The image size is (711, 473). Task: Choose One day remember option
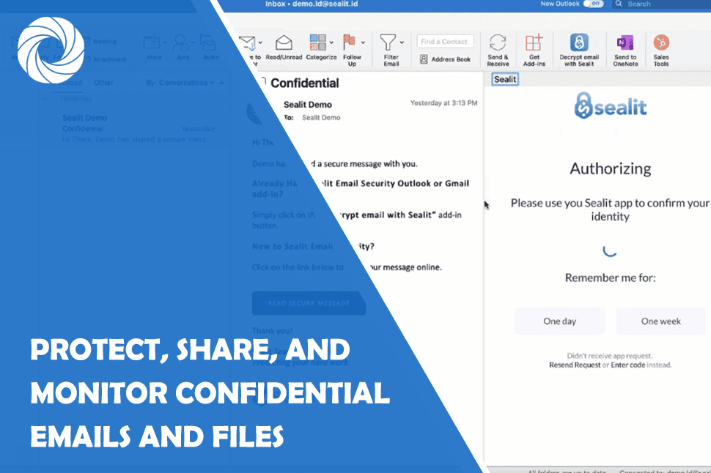(559, 321)
